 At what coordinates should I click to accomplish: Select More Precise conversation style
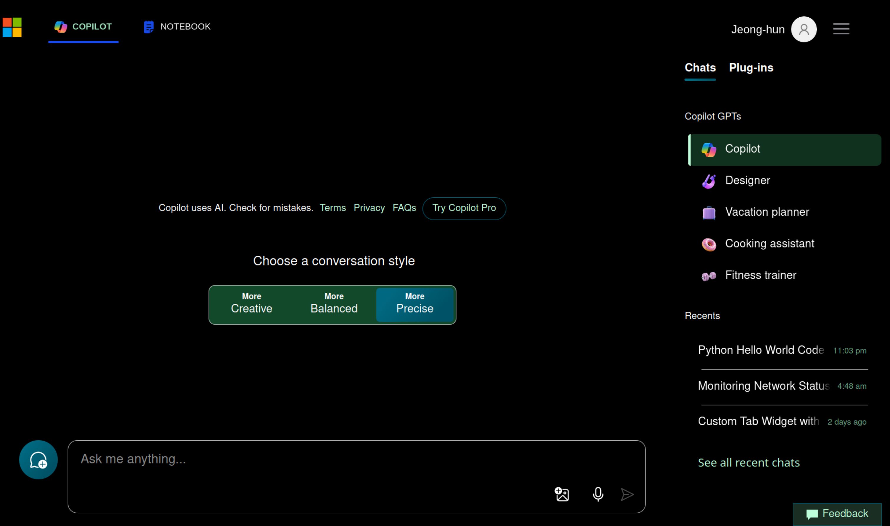coord(415,304)
